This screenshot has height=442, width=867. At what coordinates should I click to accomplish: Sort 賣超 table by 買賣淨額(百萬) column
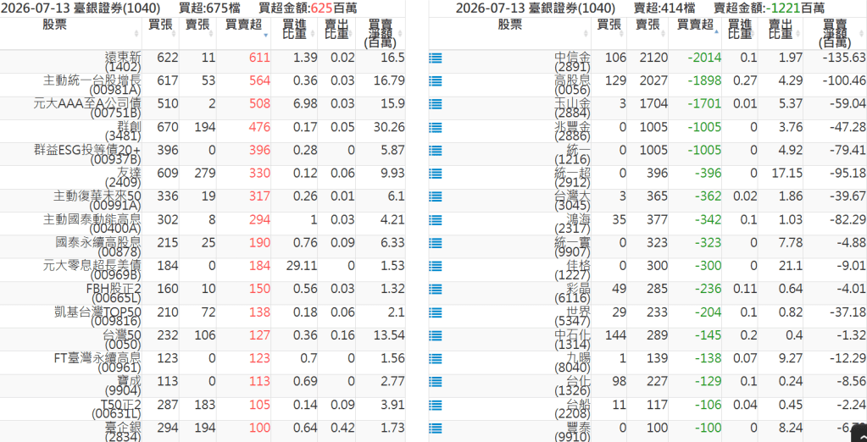(x=836, y=34)
